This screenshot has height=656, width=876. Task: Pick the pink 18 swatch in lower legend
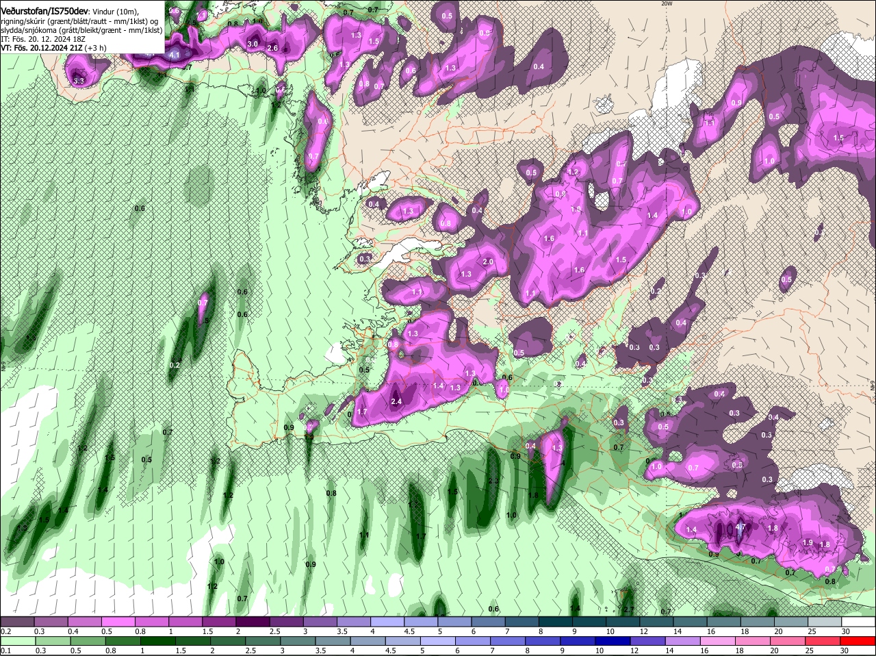pos(752,641)
